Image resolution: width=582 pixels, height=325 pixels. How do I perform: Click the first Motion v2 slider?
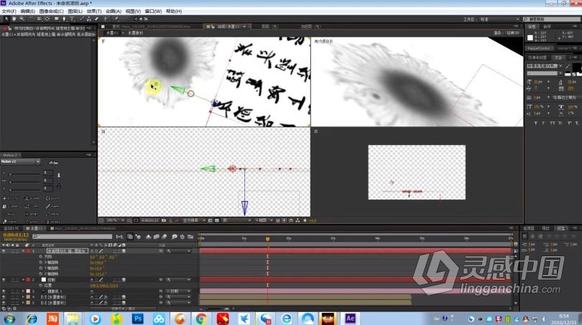(x=25, y=173)
